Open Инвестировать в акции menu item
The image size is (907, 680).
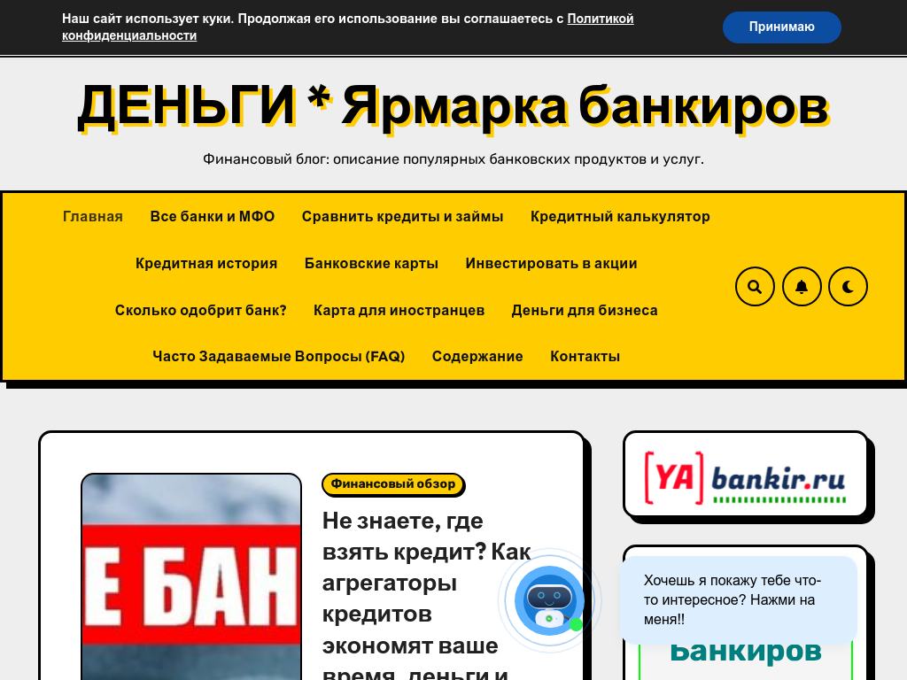coord(551,264)
